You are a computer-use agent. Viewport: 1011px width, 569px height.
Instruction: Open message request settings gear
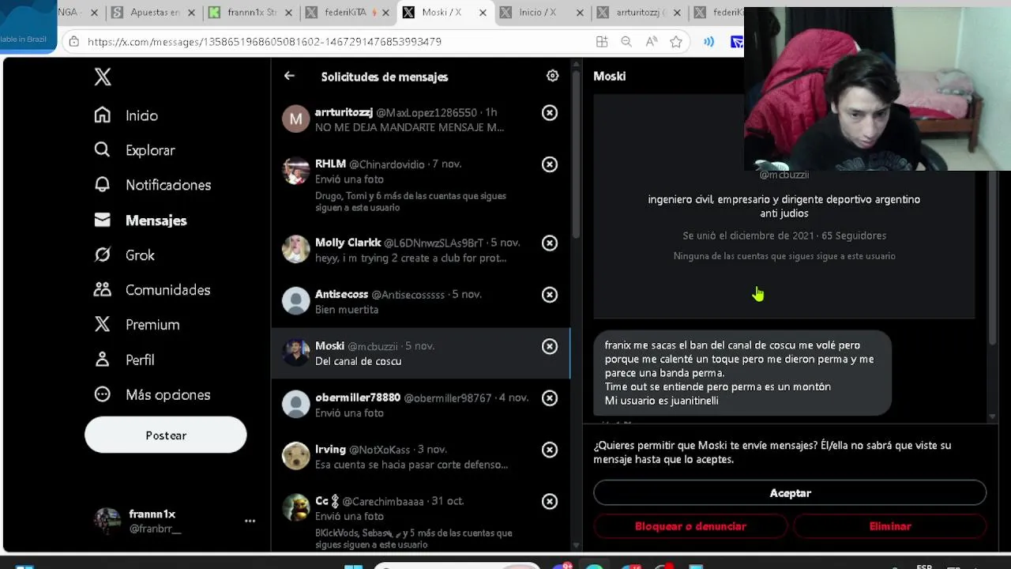click(x=552, y=76)
